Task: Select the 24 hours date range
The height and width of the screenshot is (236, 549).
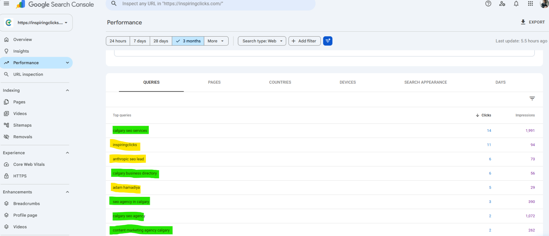Action: (118, 41)
